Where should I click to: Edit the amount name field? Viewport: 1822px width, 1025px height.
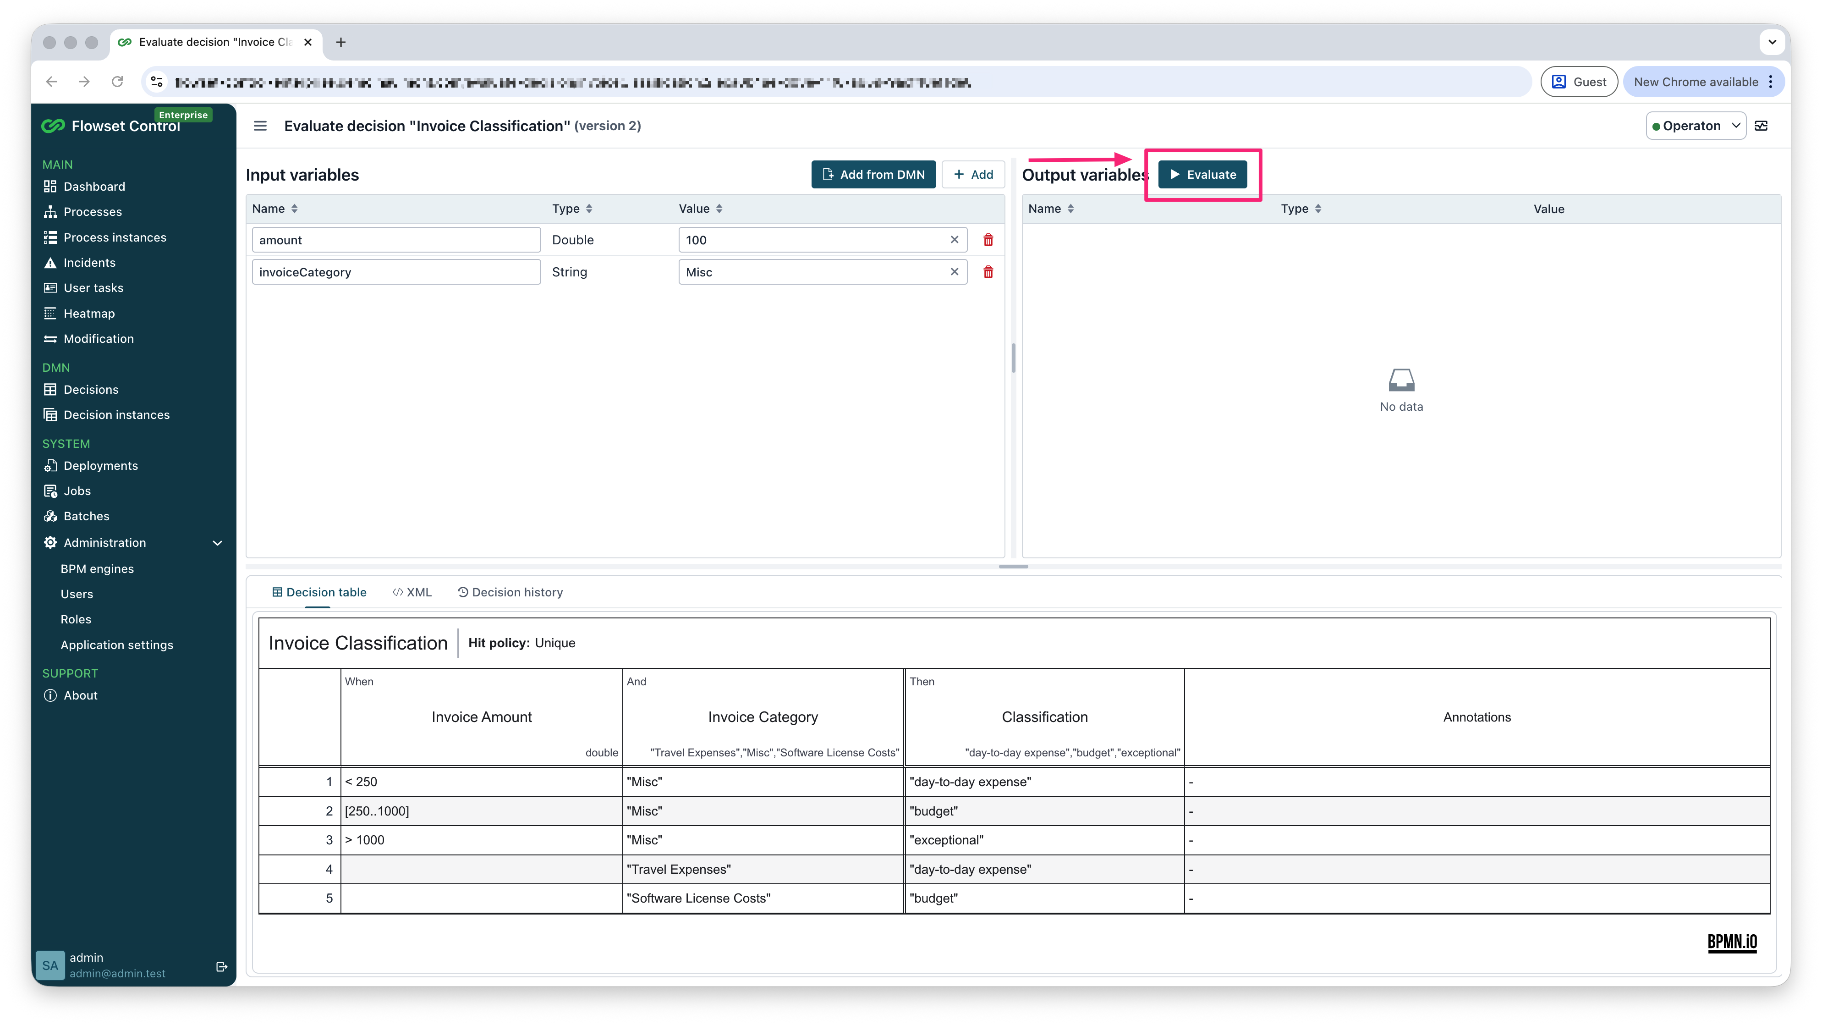pos(396,240)
